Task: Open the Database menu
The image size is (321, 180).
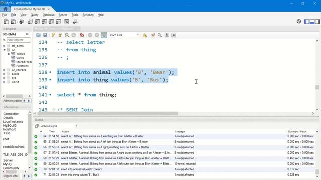Action: [48, 15]
